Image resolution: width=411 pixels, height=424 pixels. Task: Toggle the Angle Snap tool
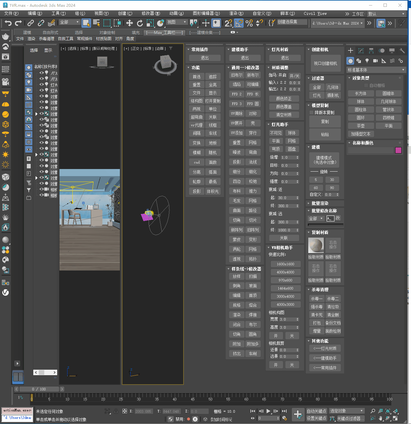239,23
